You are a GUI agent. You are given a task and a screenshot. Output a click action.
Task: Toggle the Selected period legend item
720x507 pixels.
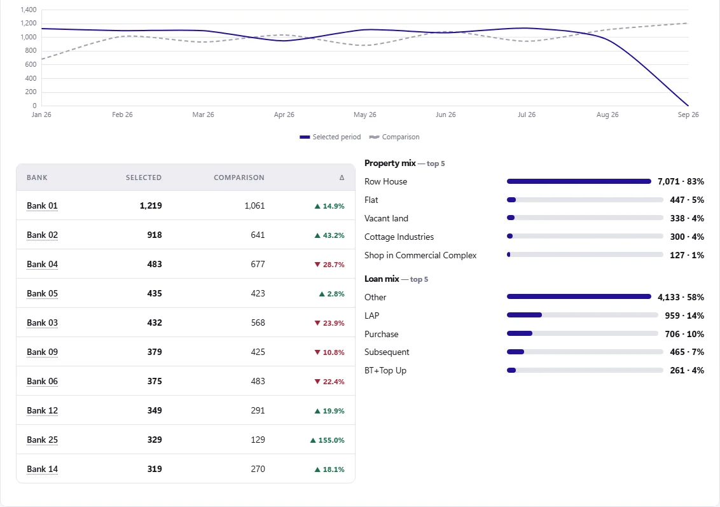pyautogui.click(x=330, y=137)
